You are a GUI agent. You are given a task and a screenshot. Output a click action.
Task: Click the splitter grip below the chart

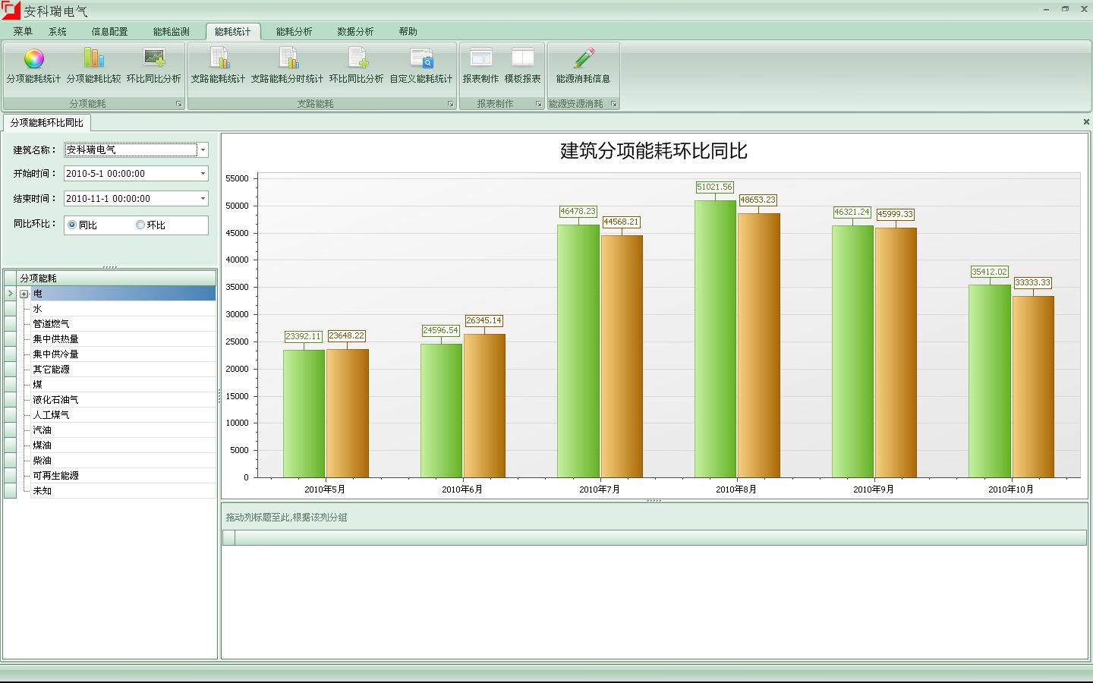coord(654,501)
